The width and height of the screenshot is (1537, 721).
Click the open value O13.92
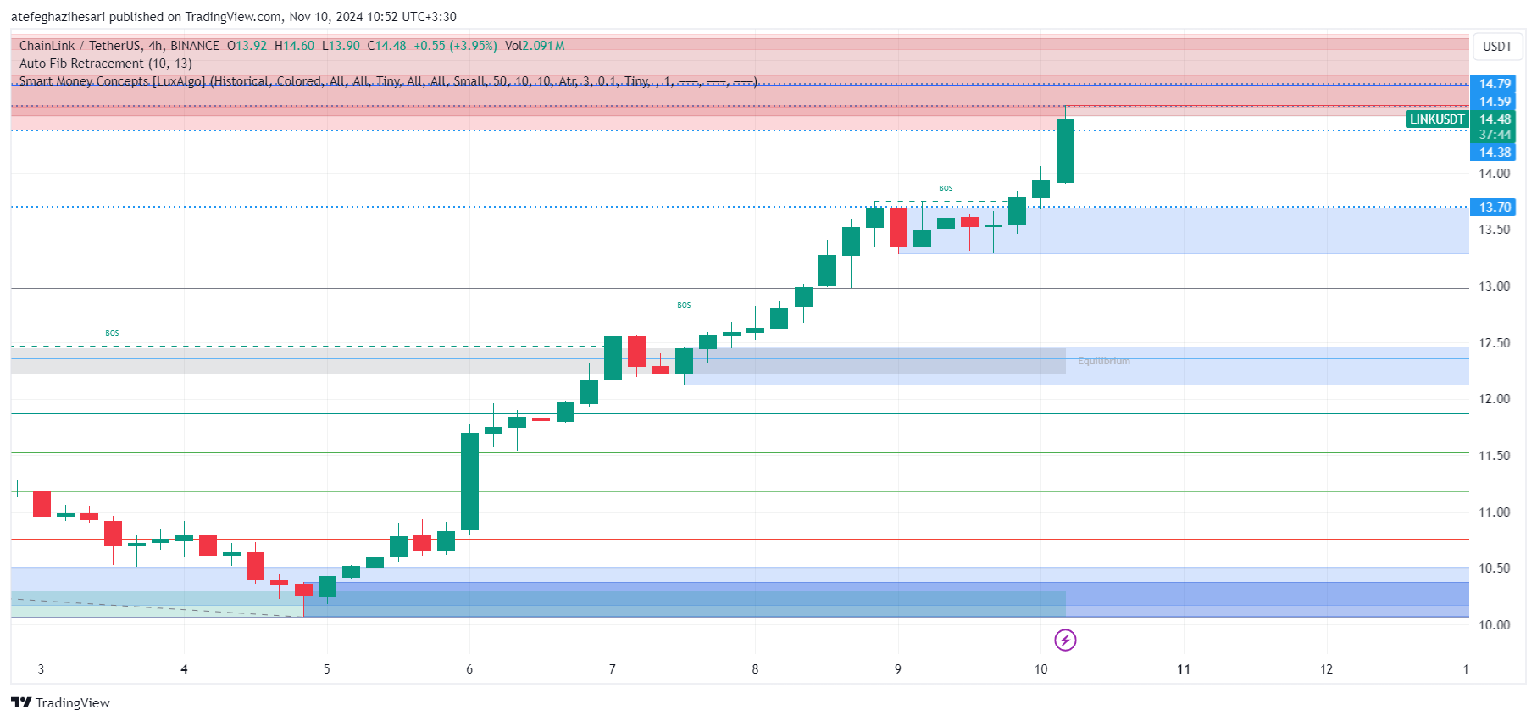tap(247, 46)
